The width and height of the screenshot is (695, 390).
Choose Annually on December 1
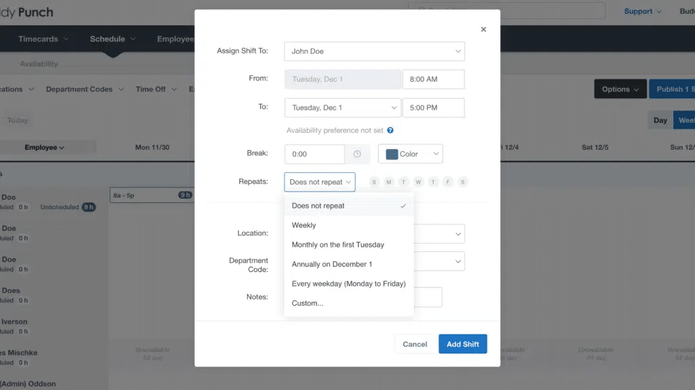tap(349, 264)
